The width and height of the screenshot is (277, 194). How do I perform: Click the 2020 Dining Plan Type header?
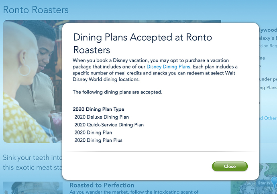[98, 109]
